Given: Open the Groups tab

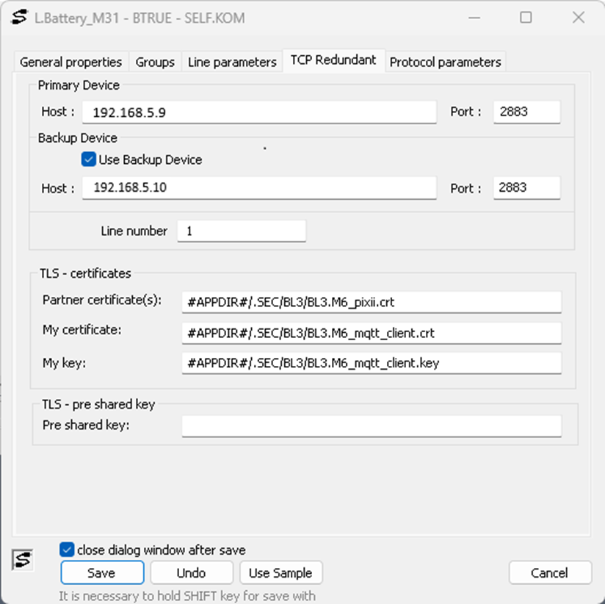Looking at the screenshot, I should coord(155,62).
